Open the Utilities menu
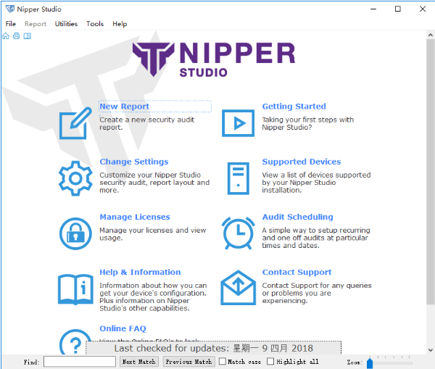Image resolution: width=435 pixels, height=369 pixels. point(66,24)
